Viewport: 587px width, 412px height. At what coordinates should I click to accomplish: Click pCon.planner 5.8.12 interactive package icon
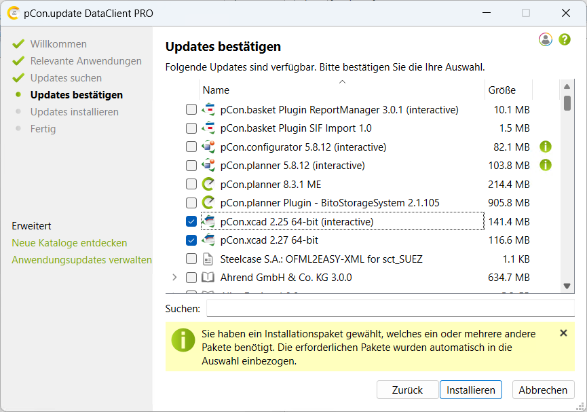(x=208, y=165)
